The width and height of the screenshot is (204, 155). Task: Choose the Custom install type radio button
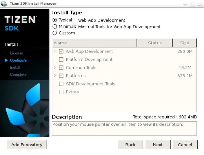(x=55, y=33)
